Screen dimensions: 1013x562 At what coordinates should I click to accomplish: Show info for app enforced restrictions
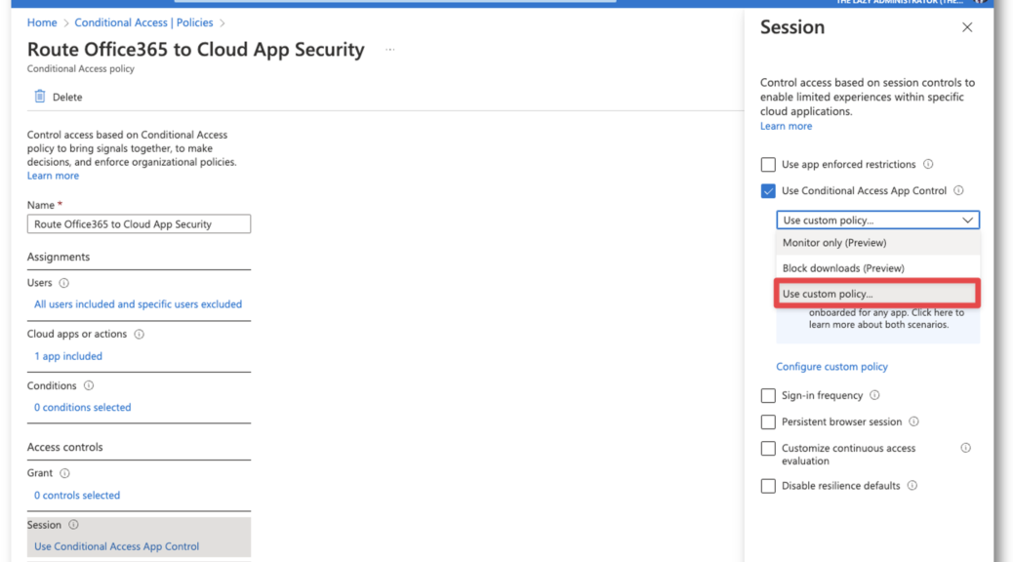(928, 164)
